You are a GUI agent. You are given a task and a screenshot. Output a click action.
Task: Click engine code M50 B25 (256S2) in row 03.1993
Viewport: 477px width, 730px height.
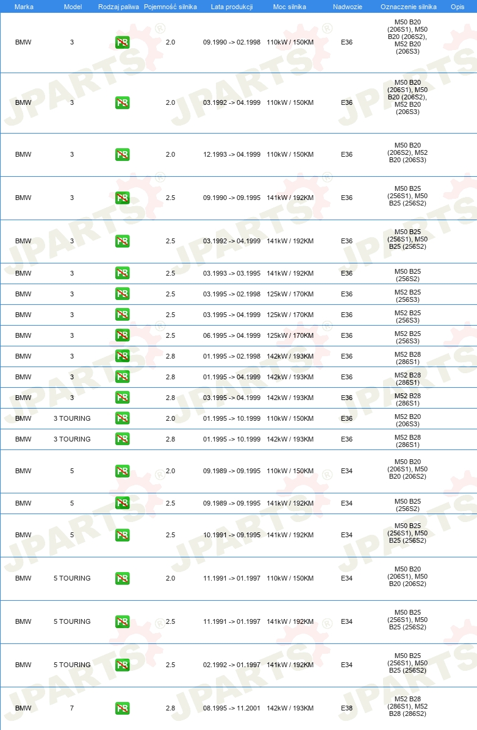click(407, 275)
